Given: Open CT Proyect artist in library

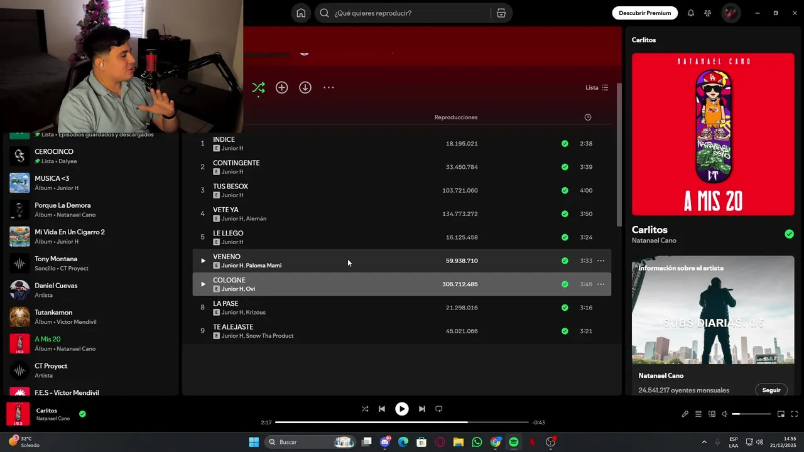Looking at the screenshot, I should click(x=91, y=370).
